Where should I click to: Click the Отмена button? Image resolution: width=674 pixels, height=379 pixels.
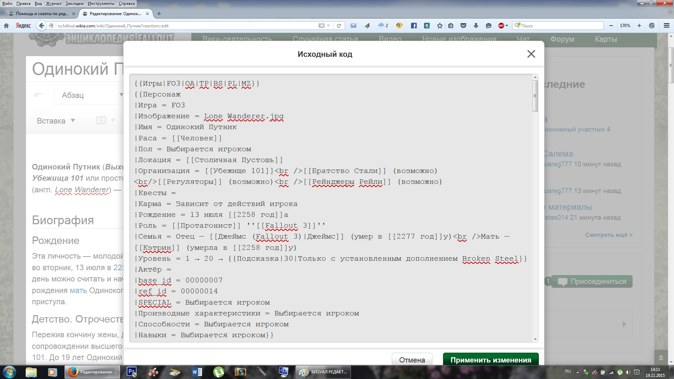point(412,360)
